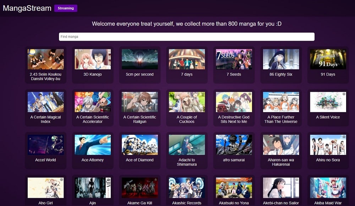355x206 pixels.
Task: Click 'A Silent Voice' title label
Action: click(328, 117)
